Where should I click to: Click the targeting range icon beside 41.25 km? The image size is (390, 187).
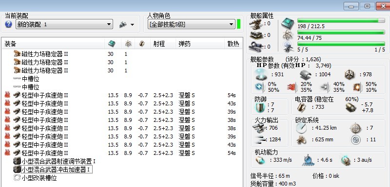coord(301,128)
